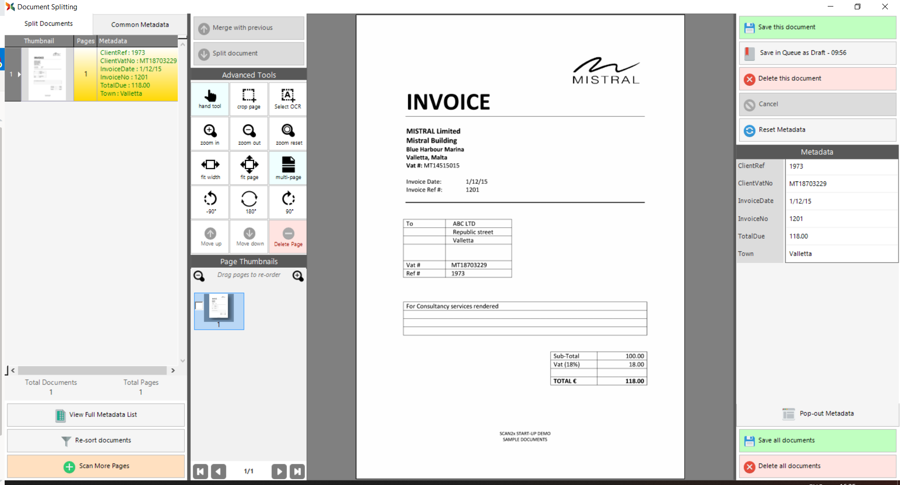Zoom in on the document
Screen dimensions: 900x485
[x=210, y=134]
